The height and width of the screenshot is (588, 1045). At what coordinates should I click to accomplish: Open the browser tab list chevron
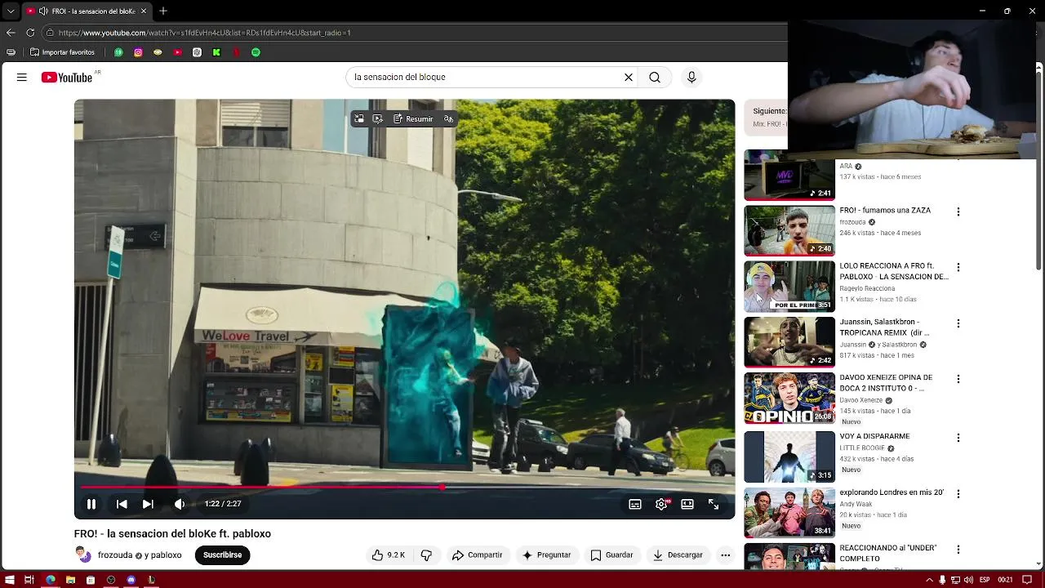pyautogui.click(x=10, y=11)
